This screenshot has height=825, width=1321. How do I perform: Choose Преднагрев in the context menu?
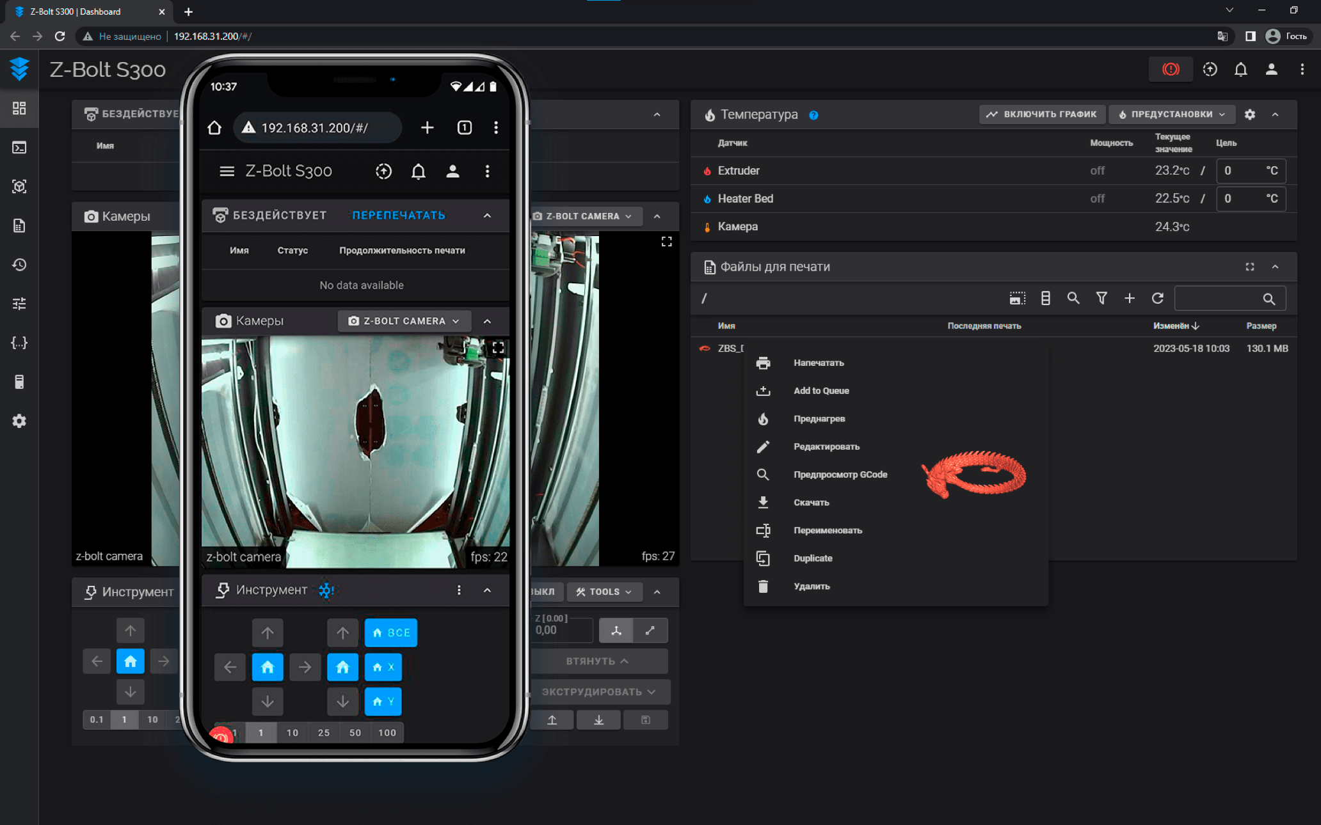pos(895,419)
